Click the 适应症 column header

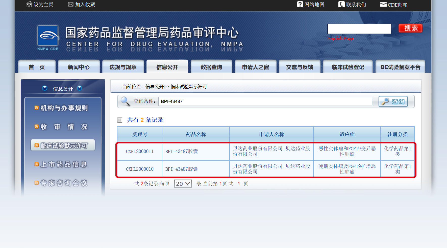[347, 134]
